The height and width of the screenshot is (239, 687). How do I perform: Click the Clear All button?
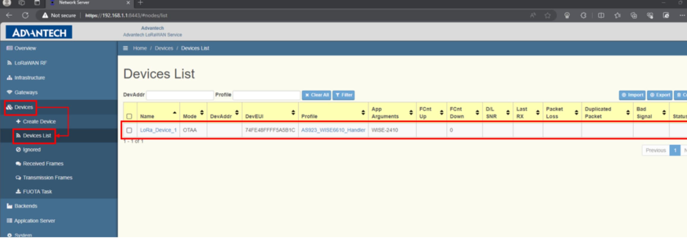[x=316, y=95]
